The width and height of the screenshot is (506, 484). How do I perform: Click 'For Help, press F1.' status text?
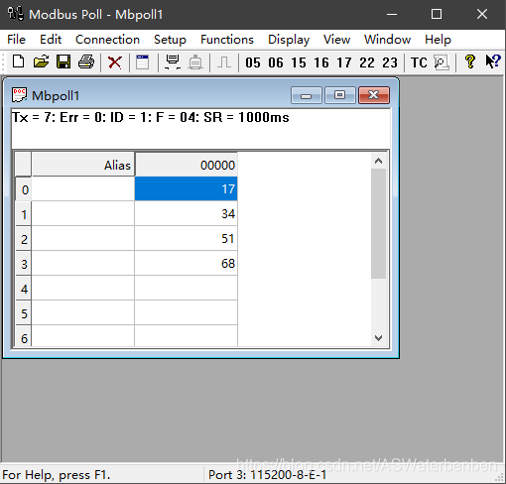pos(57,475)
